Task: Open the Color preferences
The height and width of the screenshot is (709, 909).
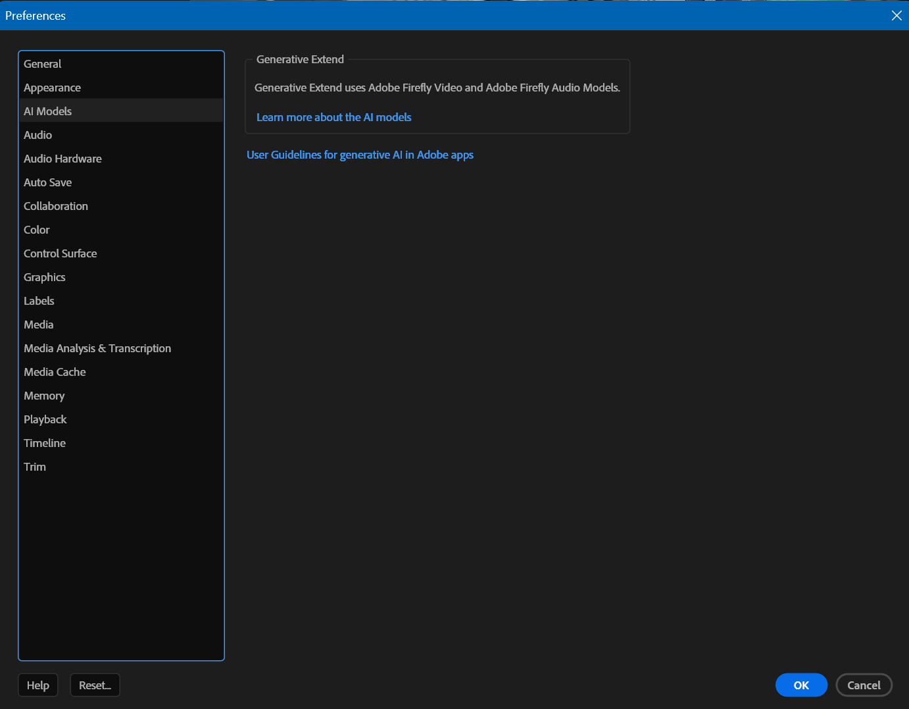Action: click(36, 229)
